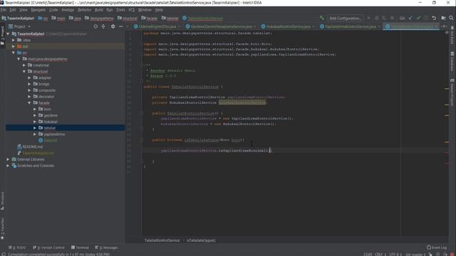456x256 pixels.
Task: Switch to YapilandirmaKontrolService.java tab
Action: click(x=350, y=26)
